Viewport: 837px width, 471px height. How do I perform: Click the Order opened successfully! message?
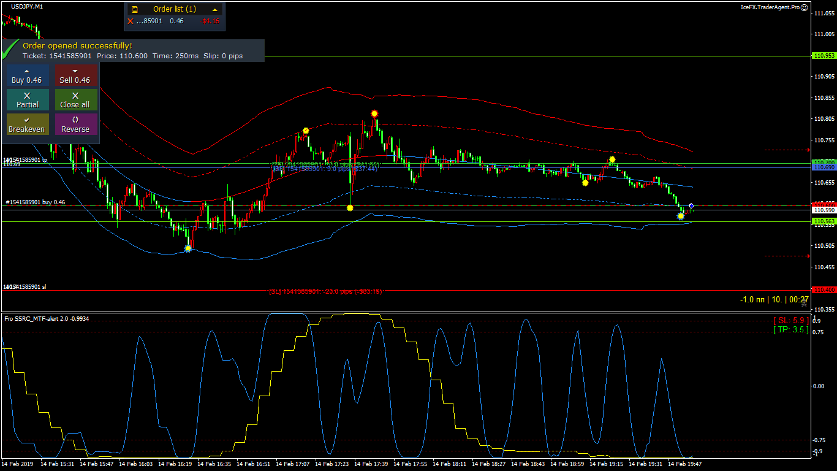(77, 45)
